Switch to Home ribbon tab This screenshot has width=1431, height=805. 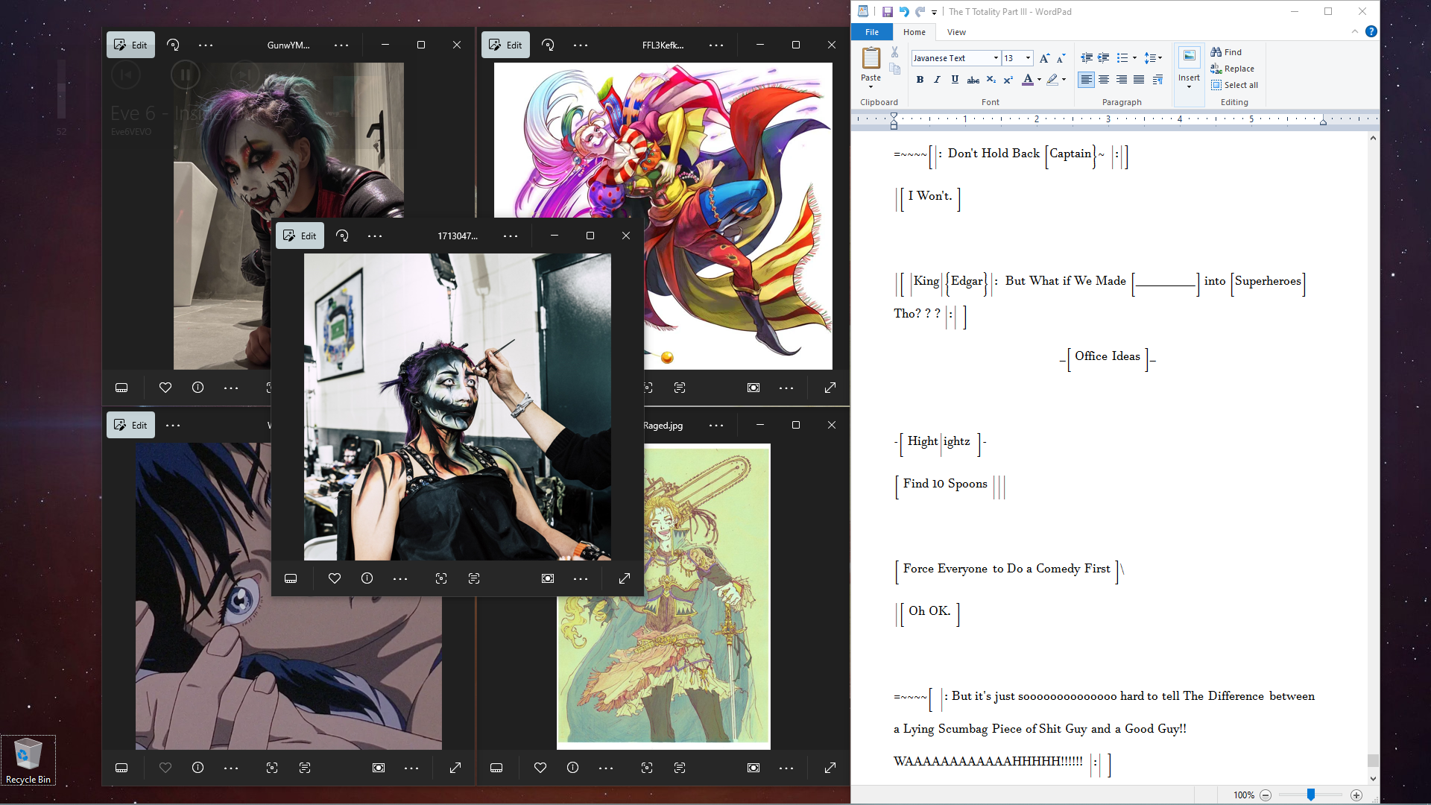[914, 32]
